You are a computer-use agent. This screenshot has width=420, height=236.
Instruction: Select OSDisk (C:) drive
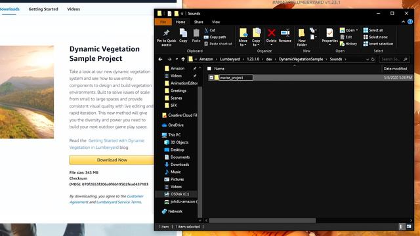point(177,194)
